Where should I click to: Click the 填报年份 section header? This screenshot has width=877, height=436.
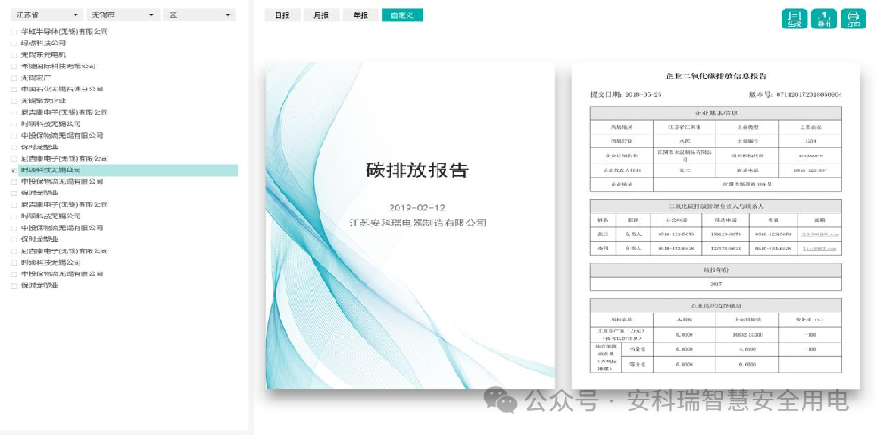[716, 270]
